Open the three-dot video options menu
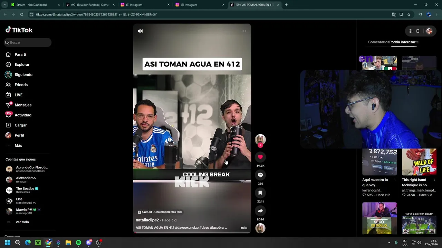The image size is (442, 248). 244,31
